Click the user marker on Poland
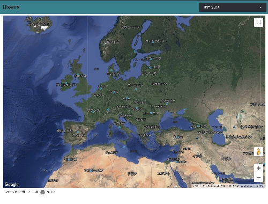 pos(136,89)
